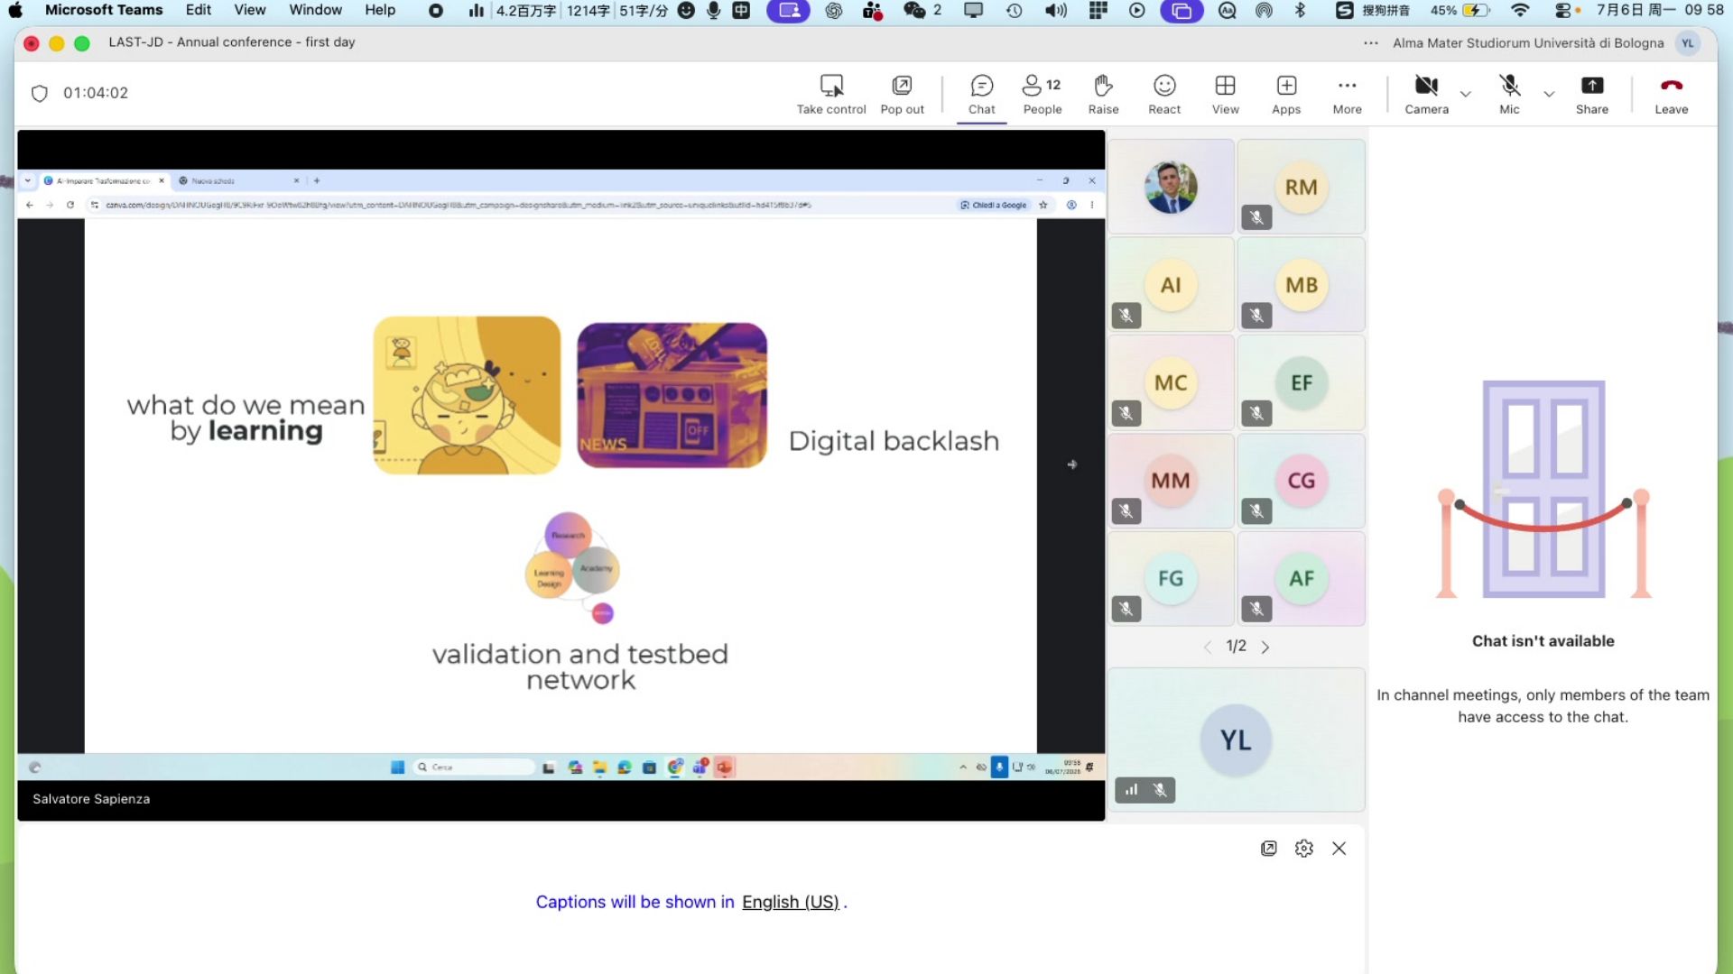Viewport: 1733px width, 974px height.
Task: Change caption language English (US) link
Action: [791, 902]
